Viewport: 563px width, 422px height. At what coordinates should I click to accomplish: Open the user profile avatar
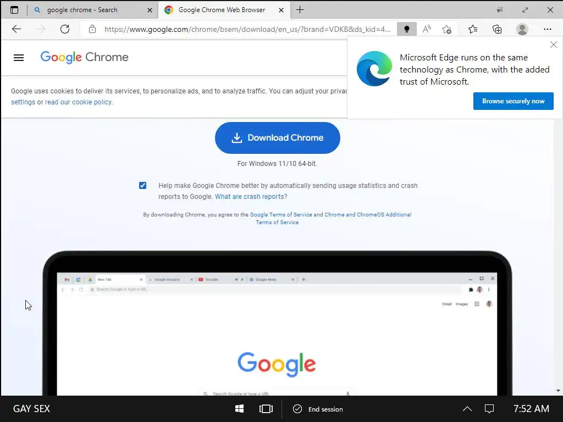click(522, 29)
